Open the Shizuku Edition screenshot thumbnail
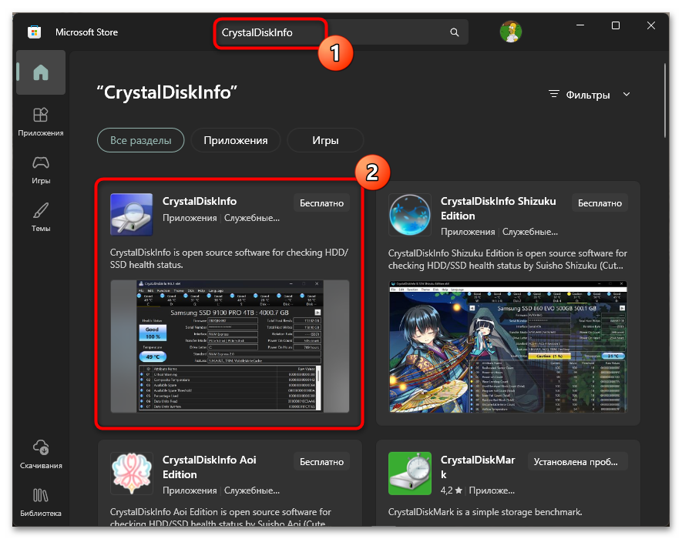 point(508,346)
